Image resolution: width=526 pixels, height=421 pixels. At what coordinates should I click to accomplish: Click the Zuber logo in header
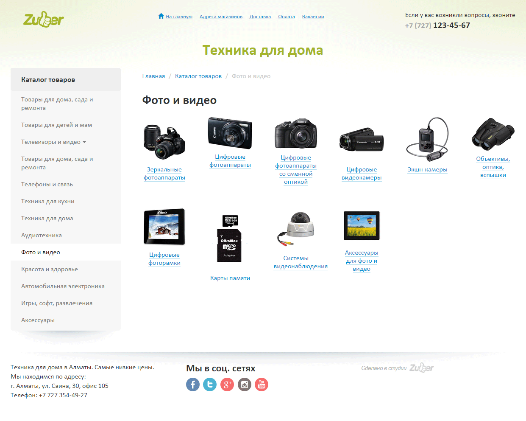point(44,20)
